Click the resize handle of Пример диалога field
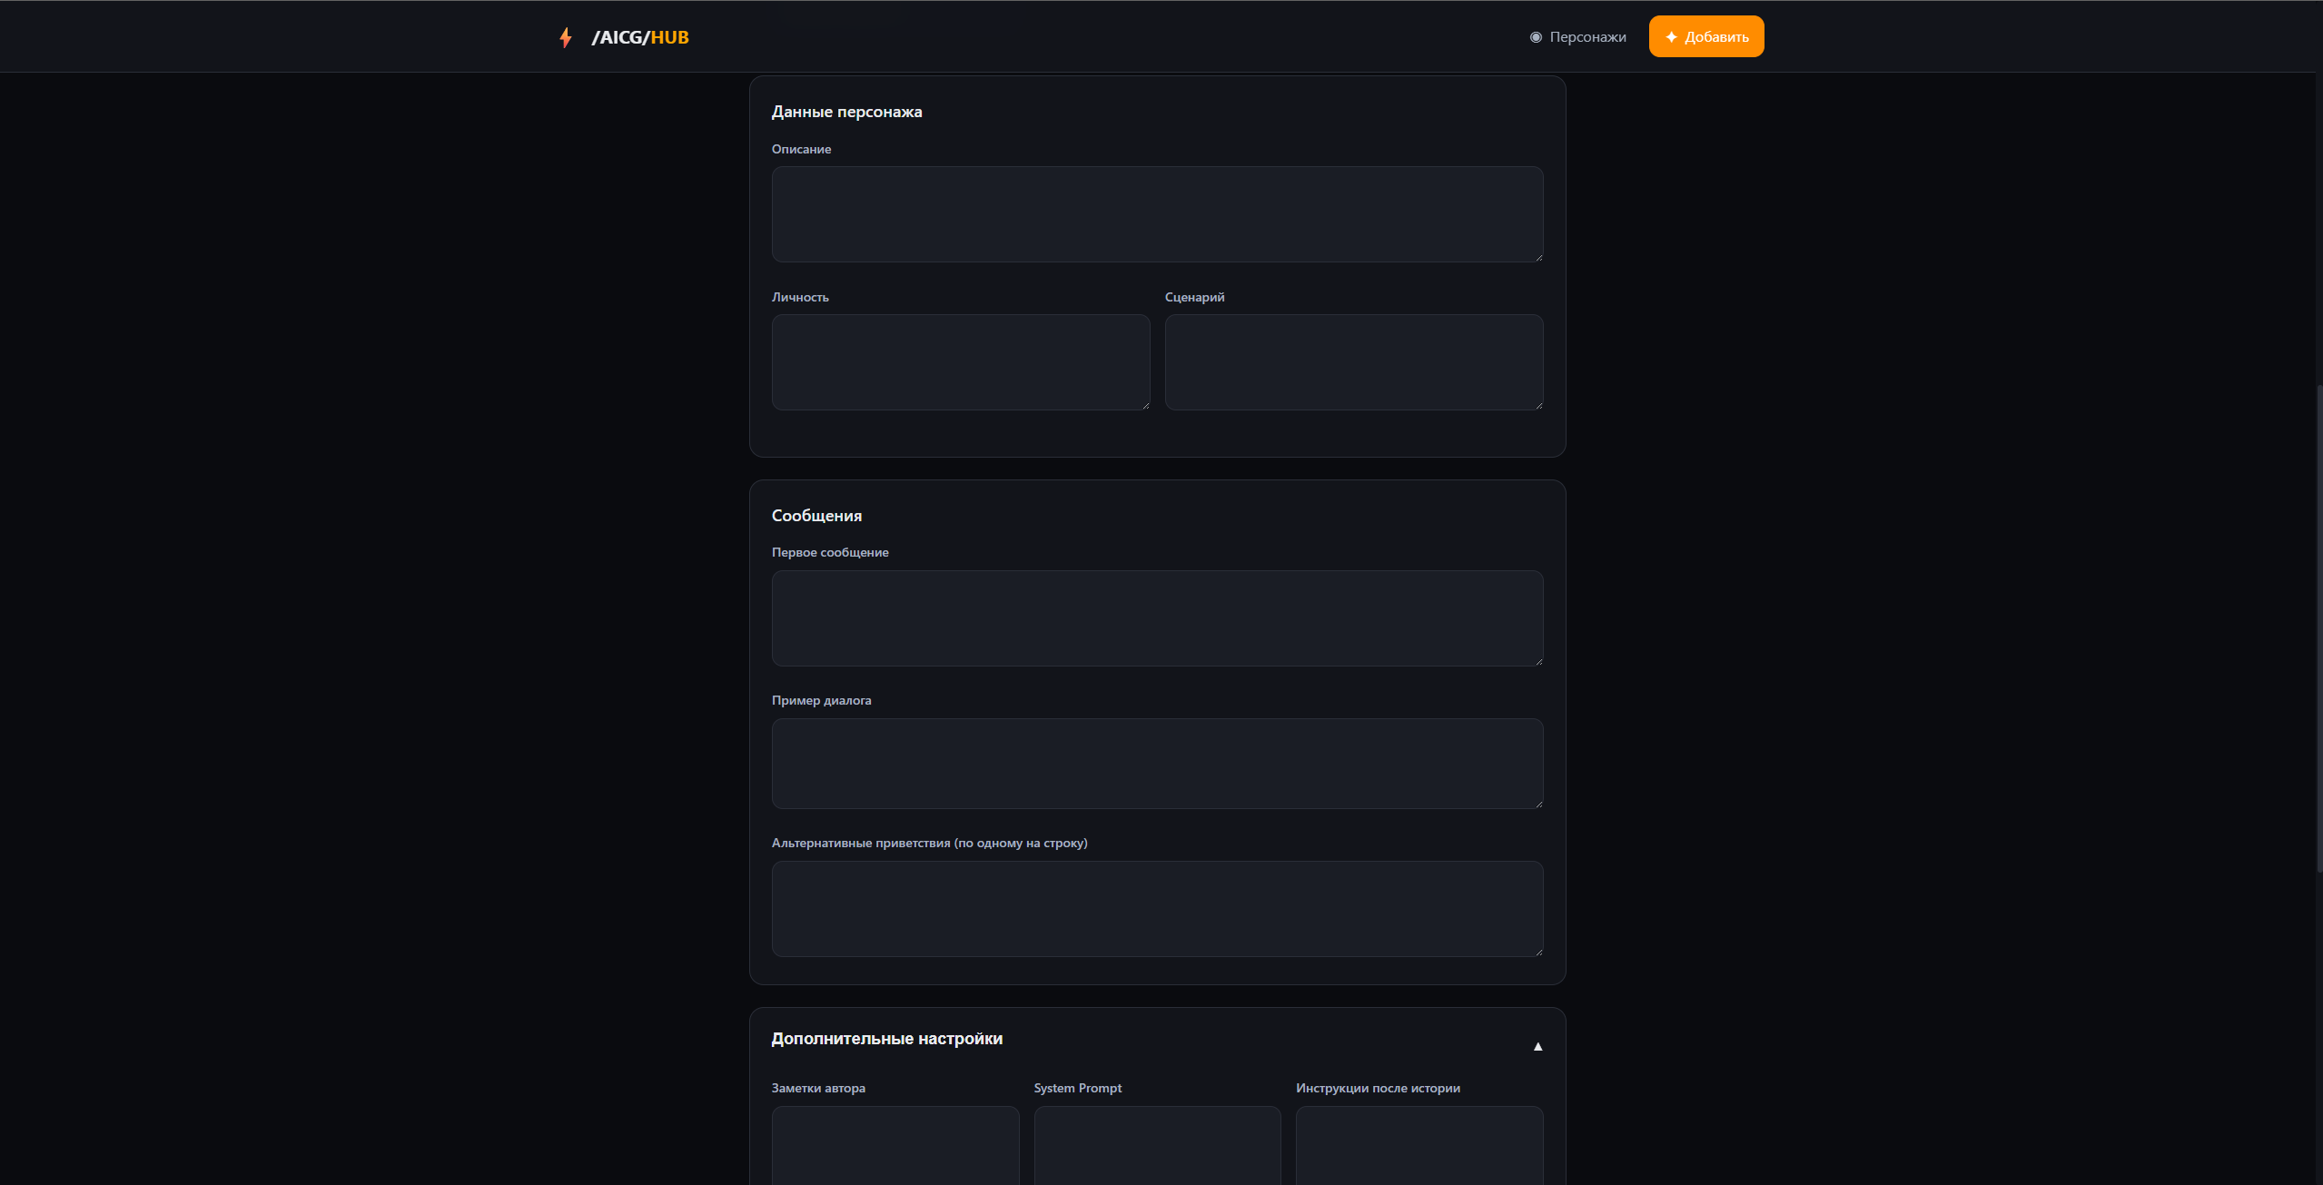This screenshot has height=1185, width=2323. coord(1538,805)
